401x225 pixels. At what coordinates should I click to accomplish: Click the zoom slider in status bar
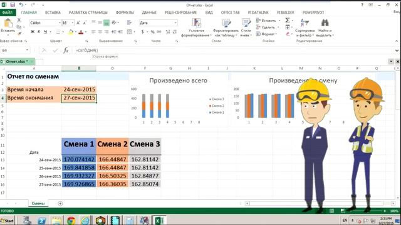[367, 211]
